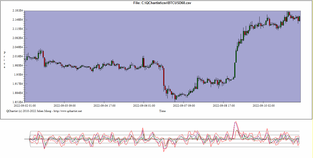Click the Time axis title

162,111
